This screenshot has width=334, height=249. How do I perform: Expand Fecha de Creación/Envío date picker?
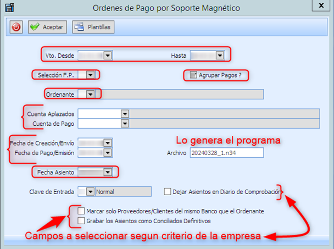click(x=108, y=143)
